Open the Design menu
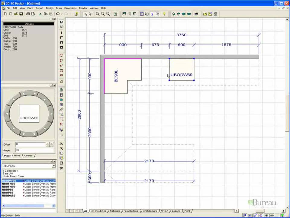The image size is (290, 218). (x=50, y=8)
